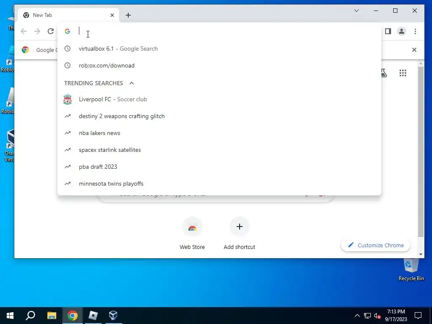Choose the Liverpool FC trending suggestion
Image resolution: width=432 pixels, height=324 pixels.
tap(219, 100)
